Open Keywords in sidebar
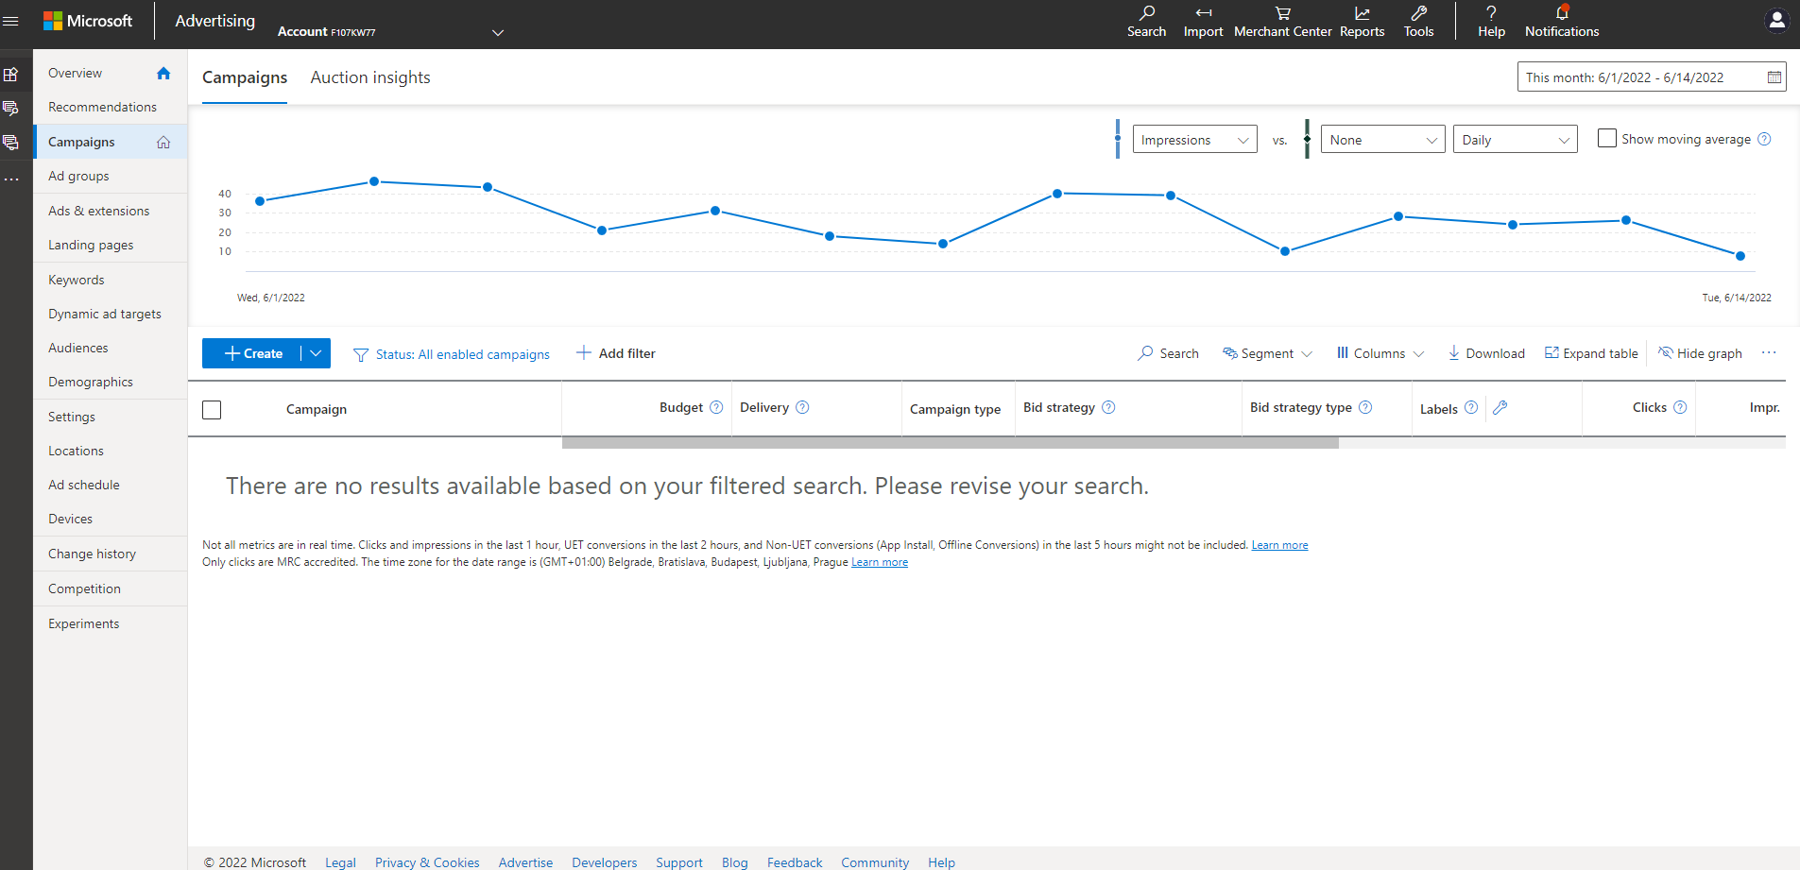 click(77, 280)
